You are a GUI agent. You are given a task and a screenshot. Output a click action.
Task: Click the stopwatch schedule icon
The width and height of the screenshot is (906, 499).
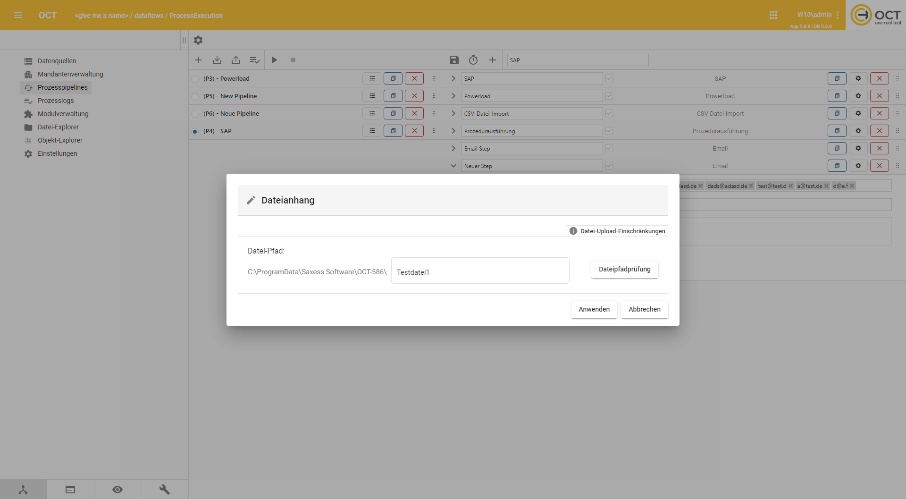point(473,60)
